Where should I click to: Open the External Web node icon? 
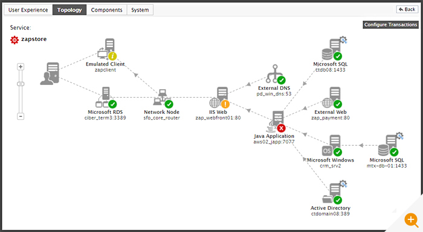click(332, 97)
